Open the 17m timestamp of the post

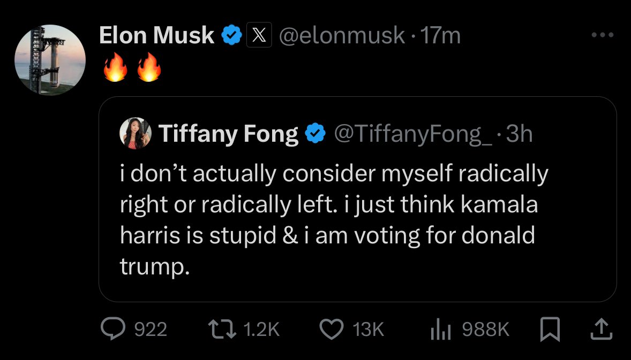440,35
